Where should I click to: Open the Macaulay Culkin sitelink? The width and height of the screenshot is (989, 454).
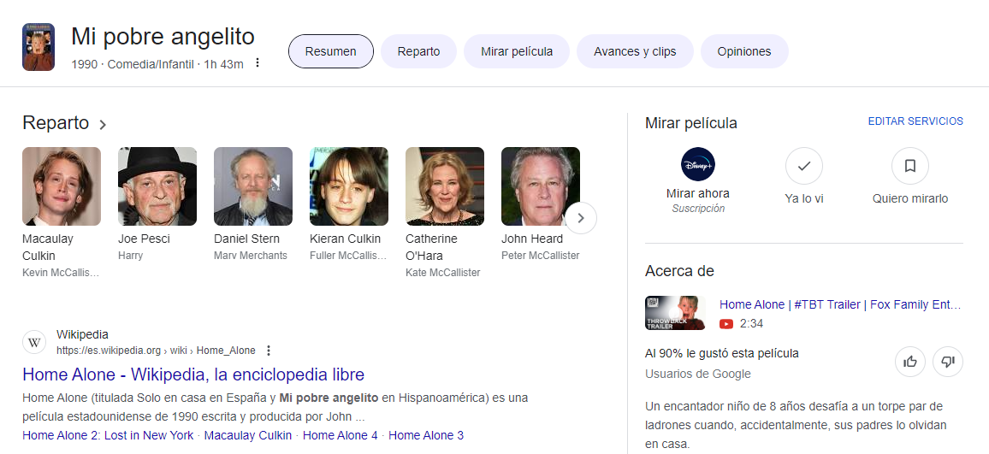coord(248,435)
